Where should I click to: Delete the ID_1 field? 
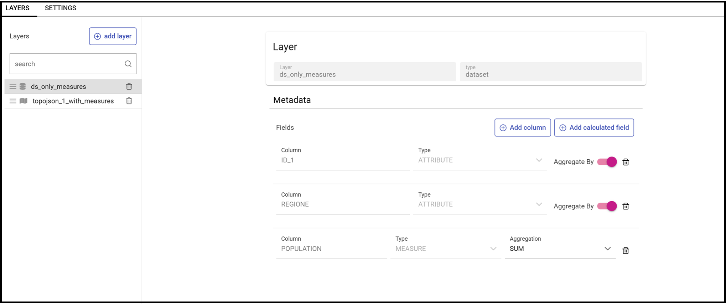click(626, 162)
